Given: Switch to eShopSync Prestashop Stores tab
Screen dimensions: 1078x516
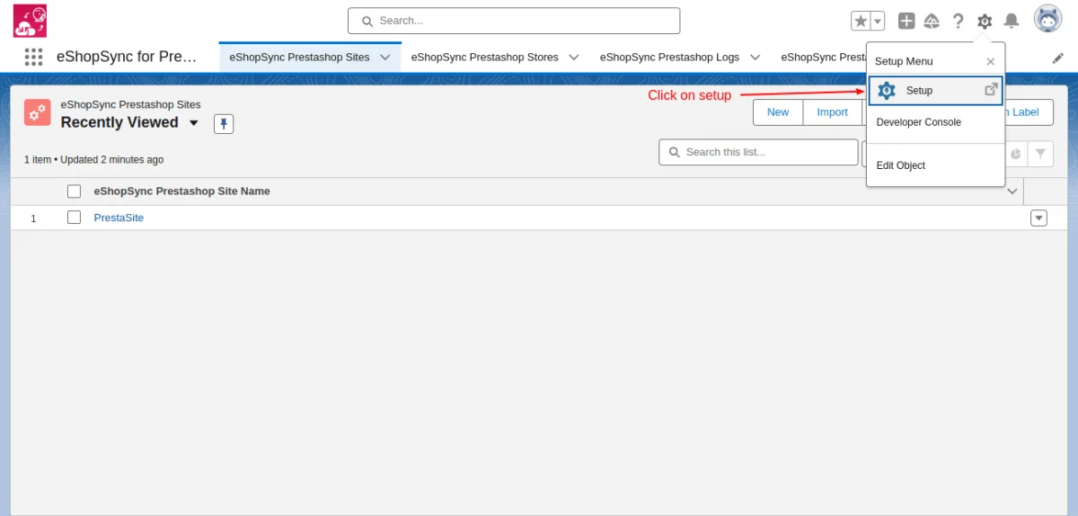Looking at the screenshot, I should [484, 57].
